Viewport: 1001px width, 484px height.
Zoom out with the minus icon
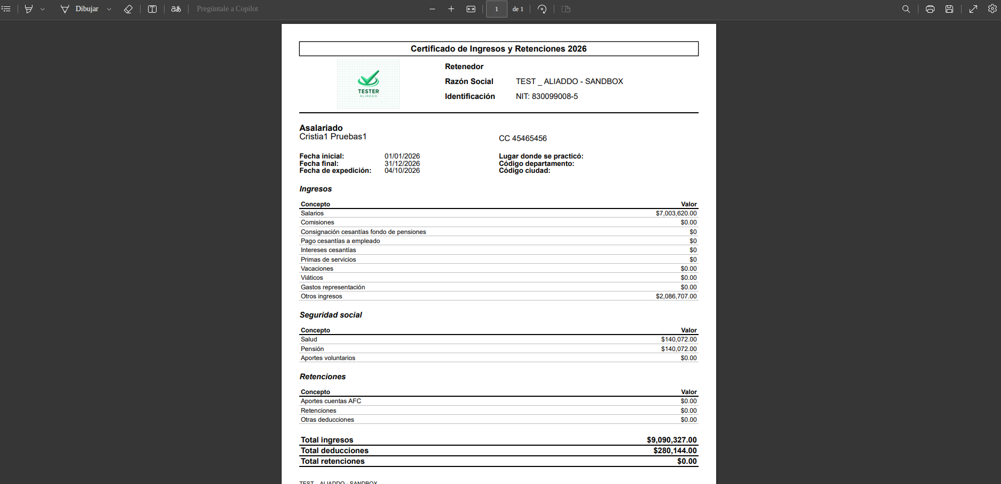coord(432,9)
